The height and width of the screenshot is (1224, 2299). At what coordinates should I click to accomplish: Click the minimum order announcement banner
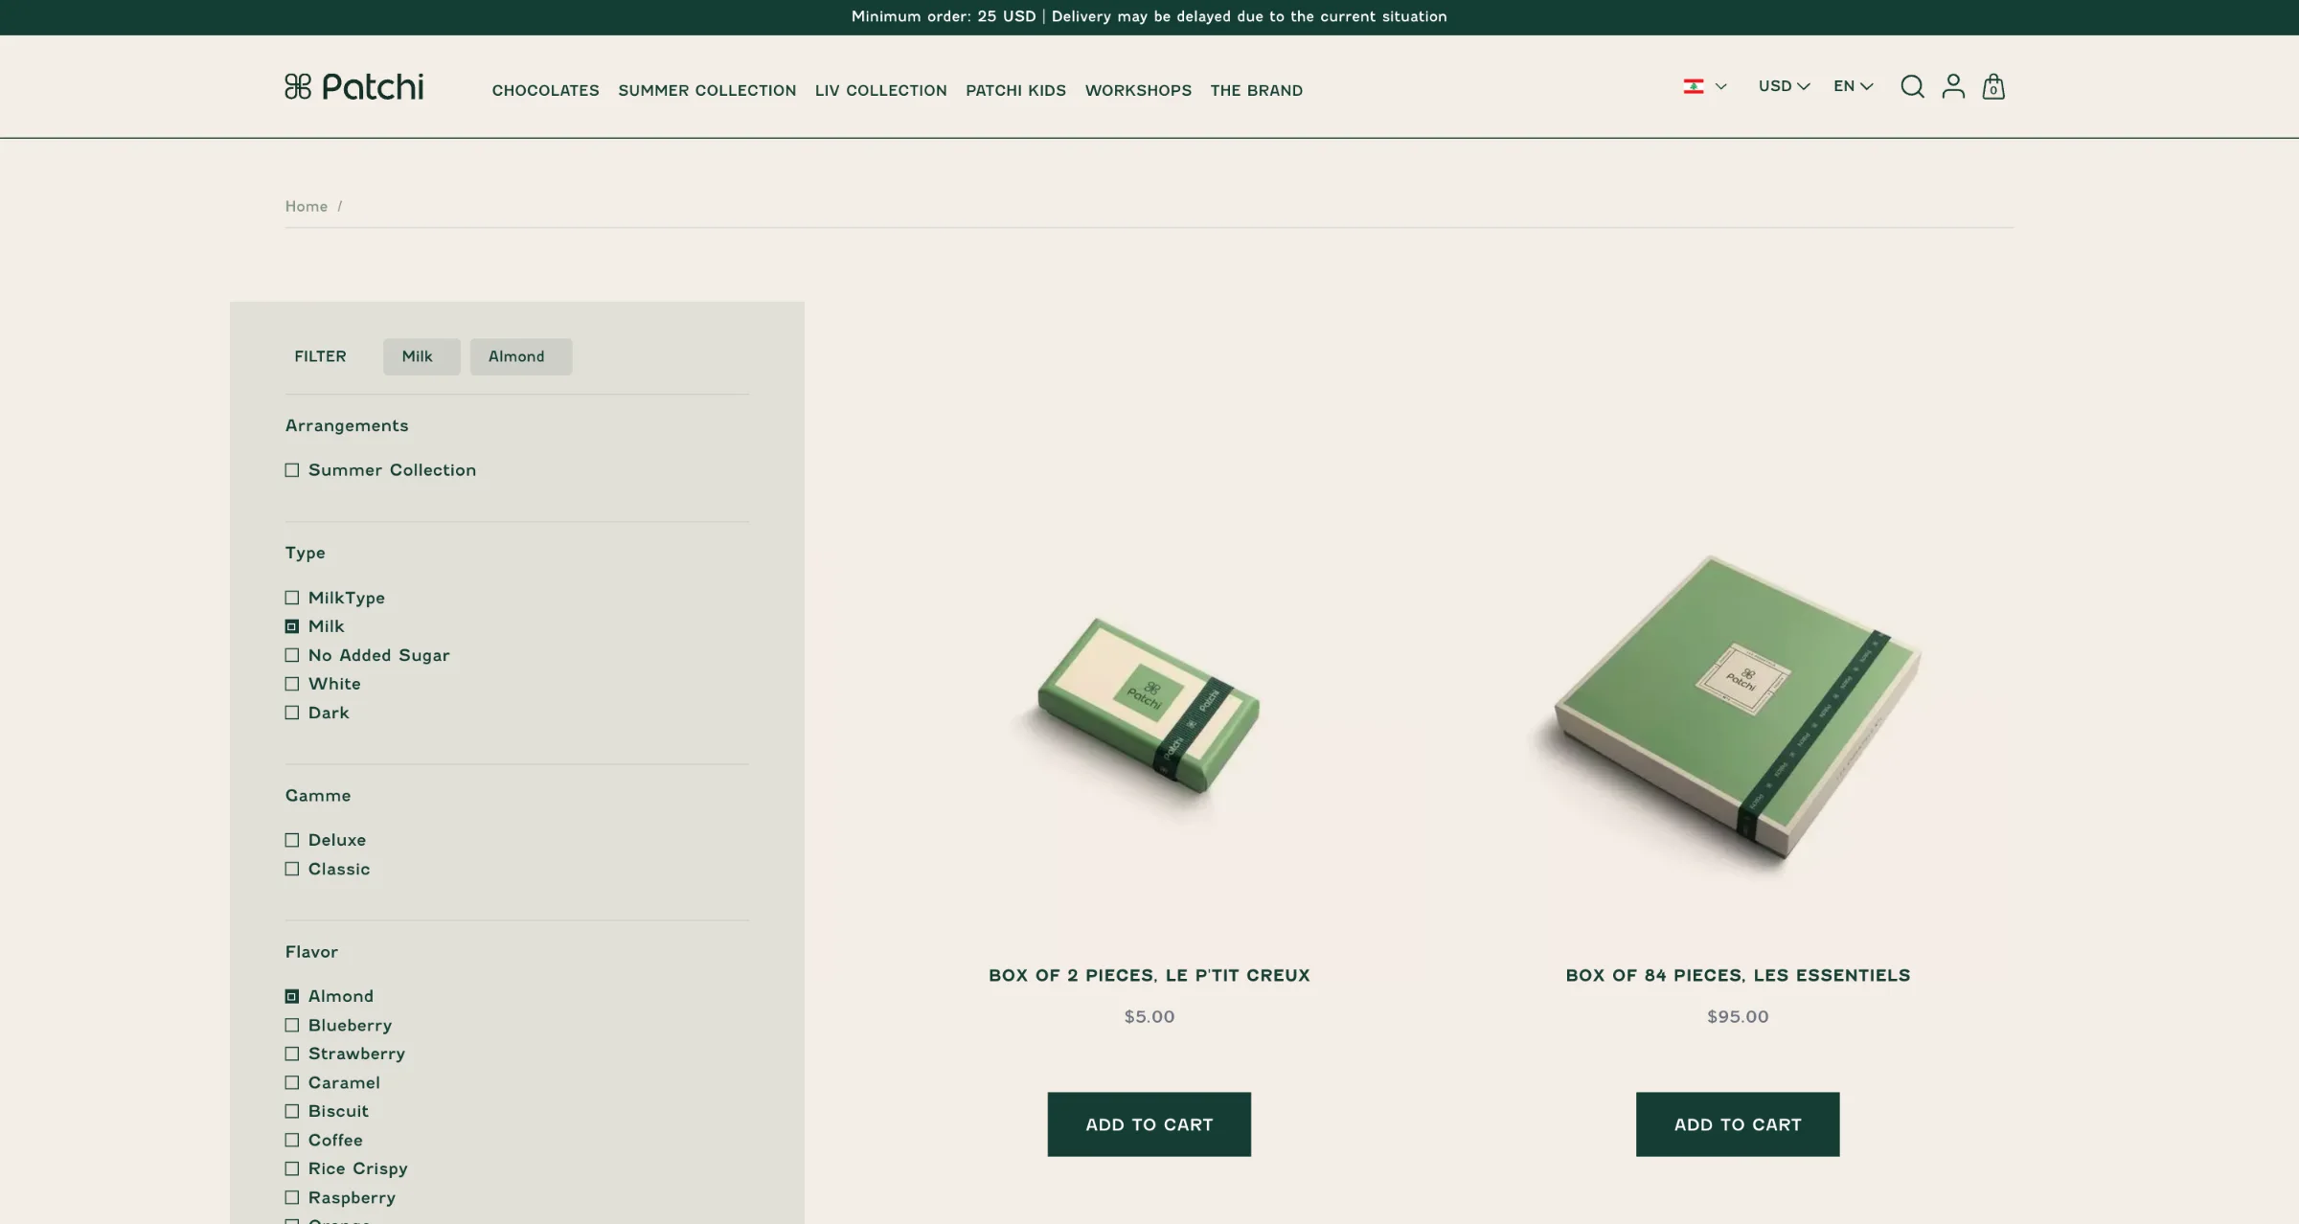1149,16
